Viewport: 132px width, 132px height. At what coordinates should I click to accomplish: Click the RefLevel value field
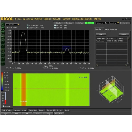click(15, 28)
